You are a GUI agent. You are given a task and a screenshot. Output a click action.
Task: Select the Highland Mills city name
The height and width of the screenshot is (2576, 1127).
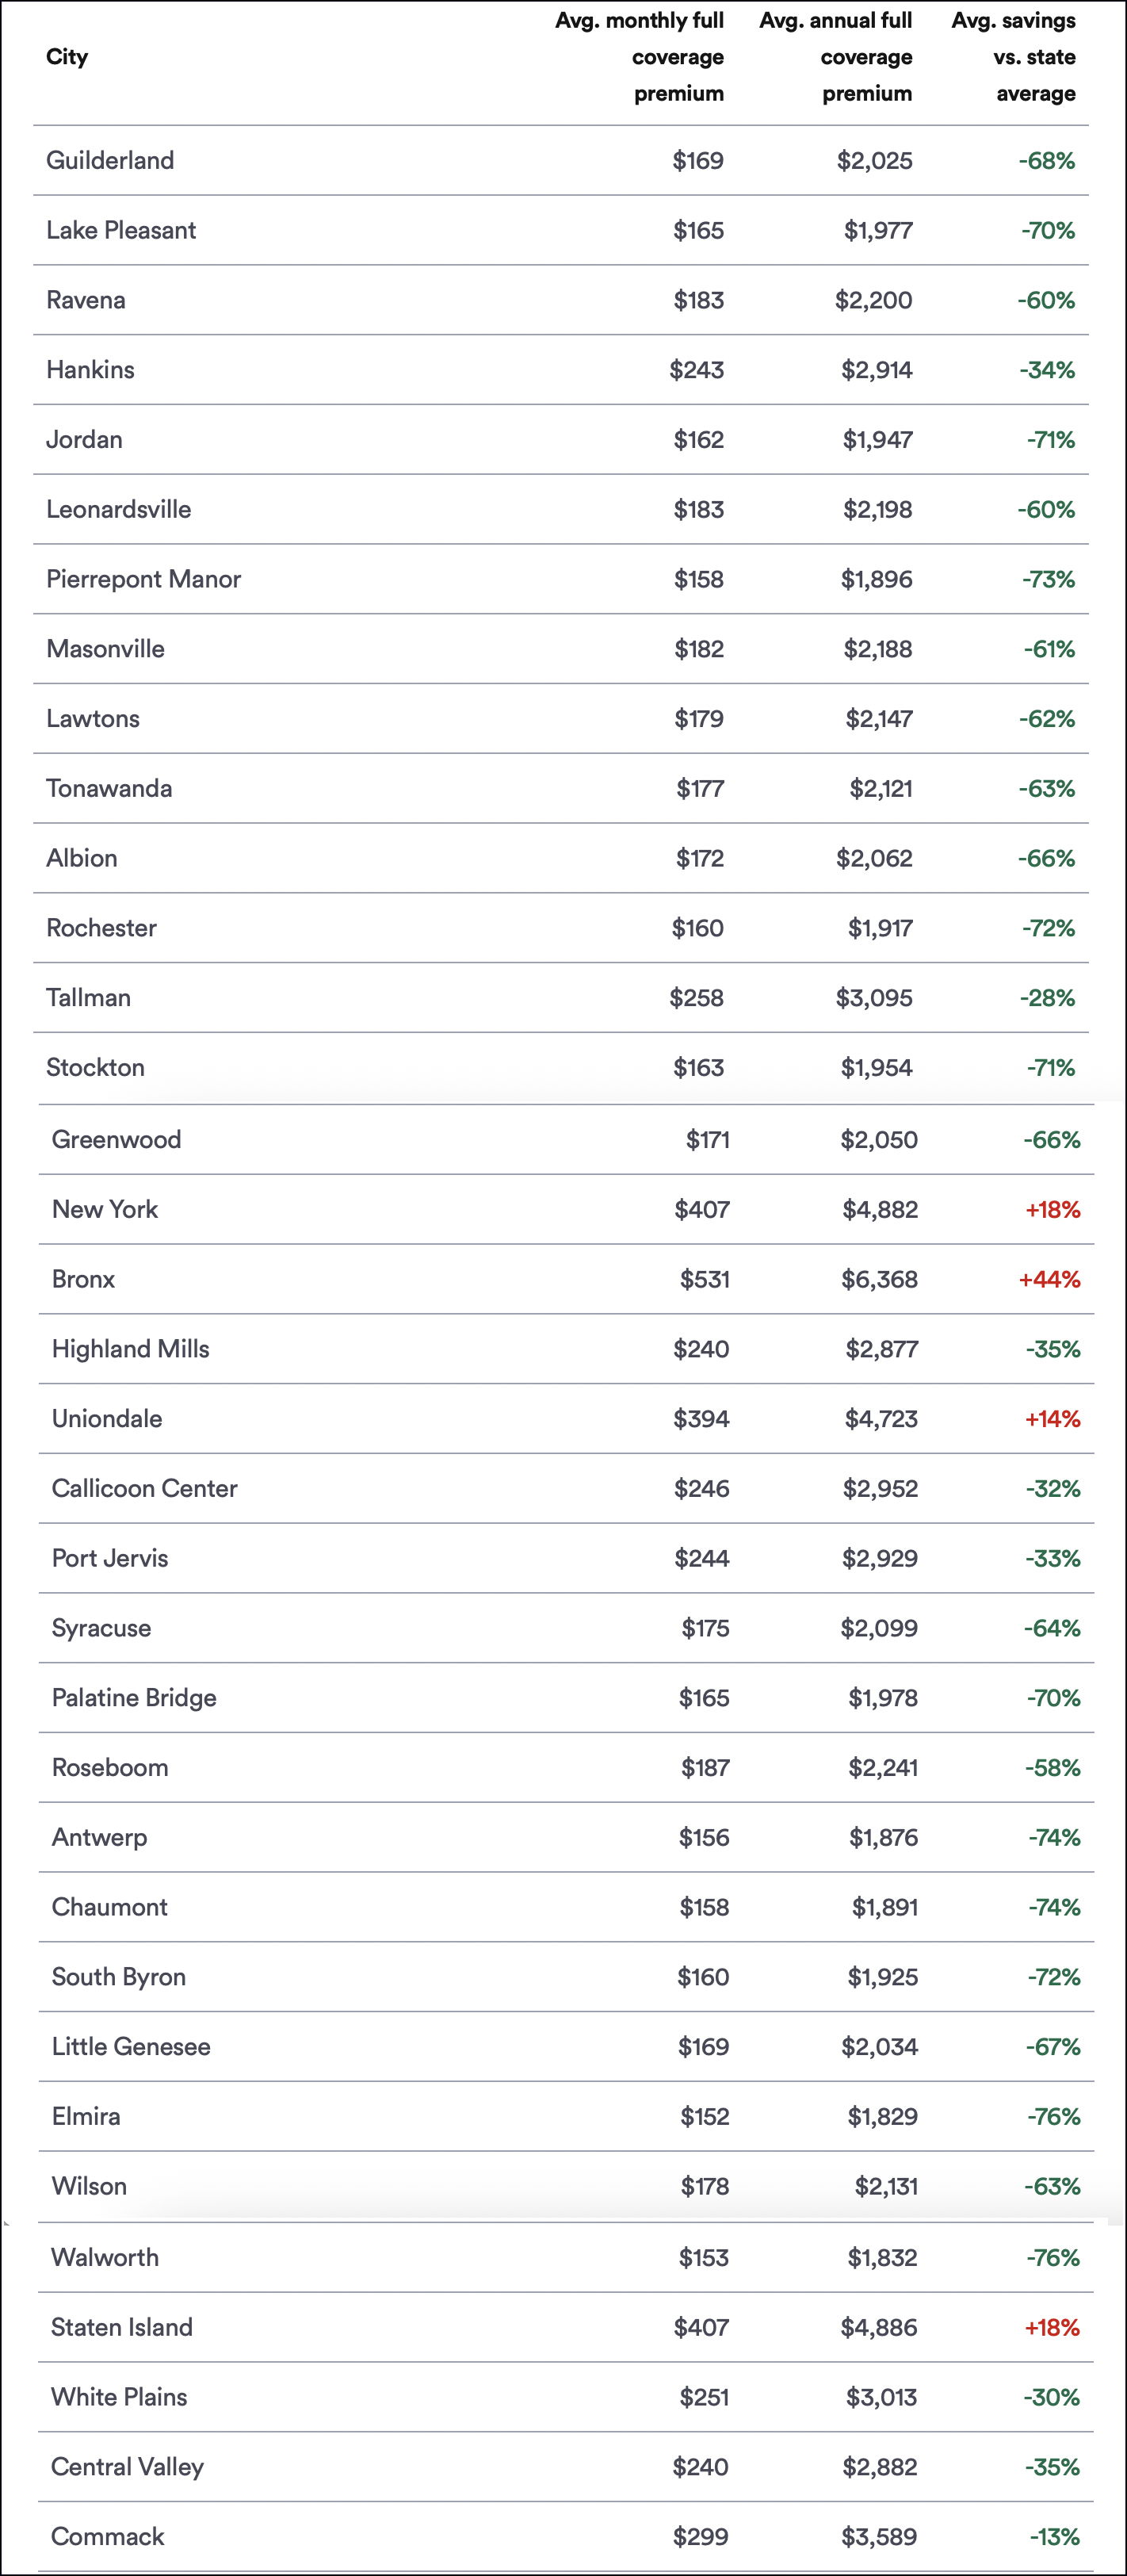click(131, 1349)
